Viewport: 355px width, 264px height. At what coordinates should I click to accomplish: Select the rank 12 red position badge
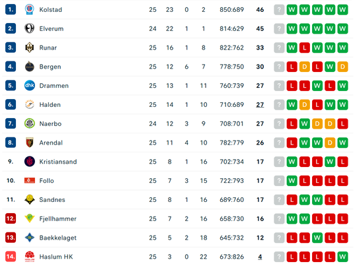tap(11, 218)
